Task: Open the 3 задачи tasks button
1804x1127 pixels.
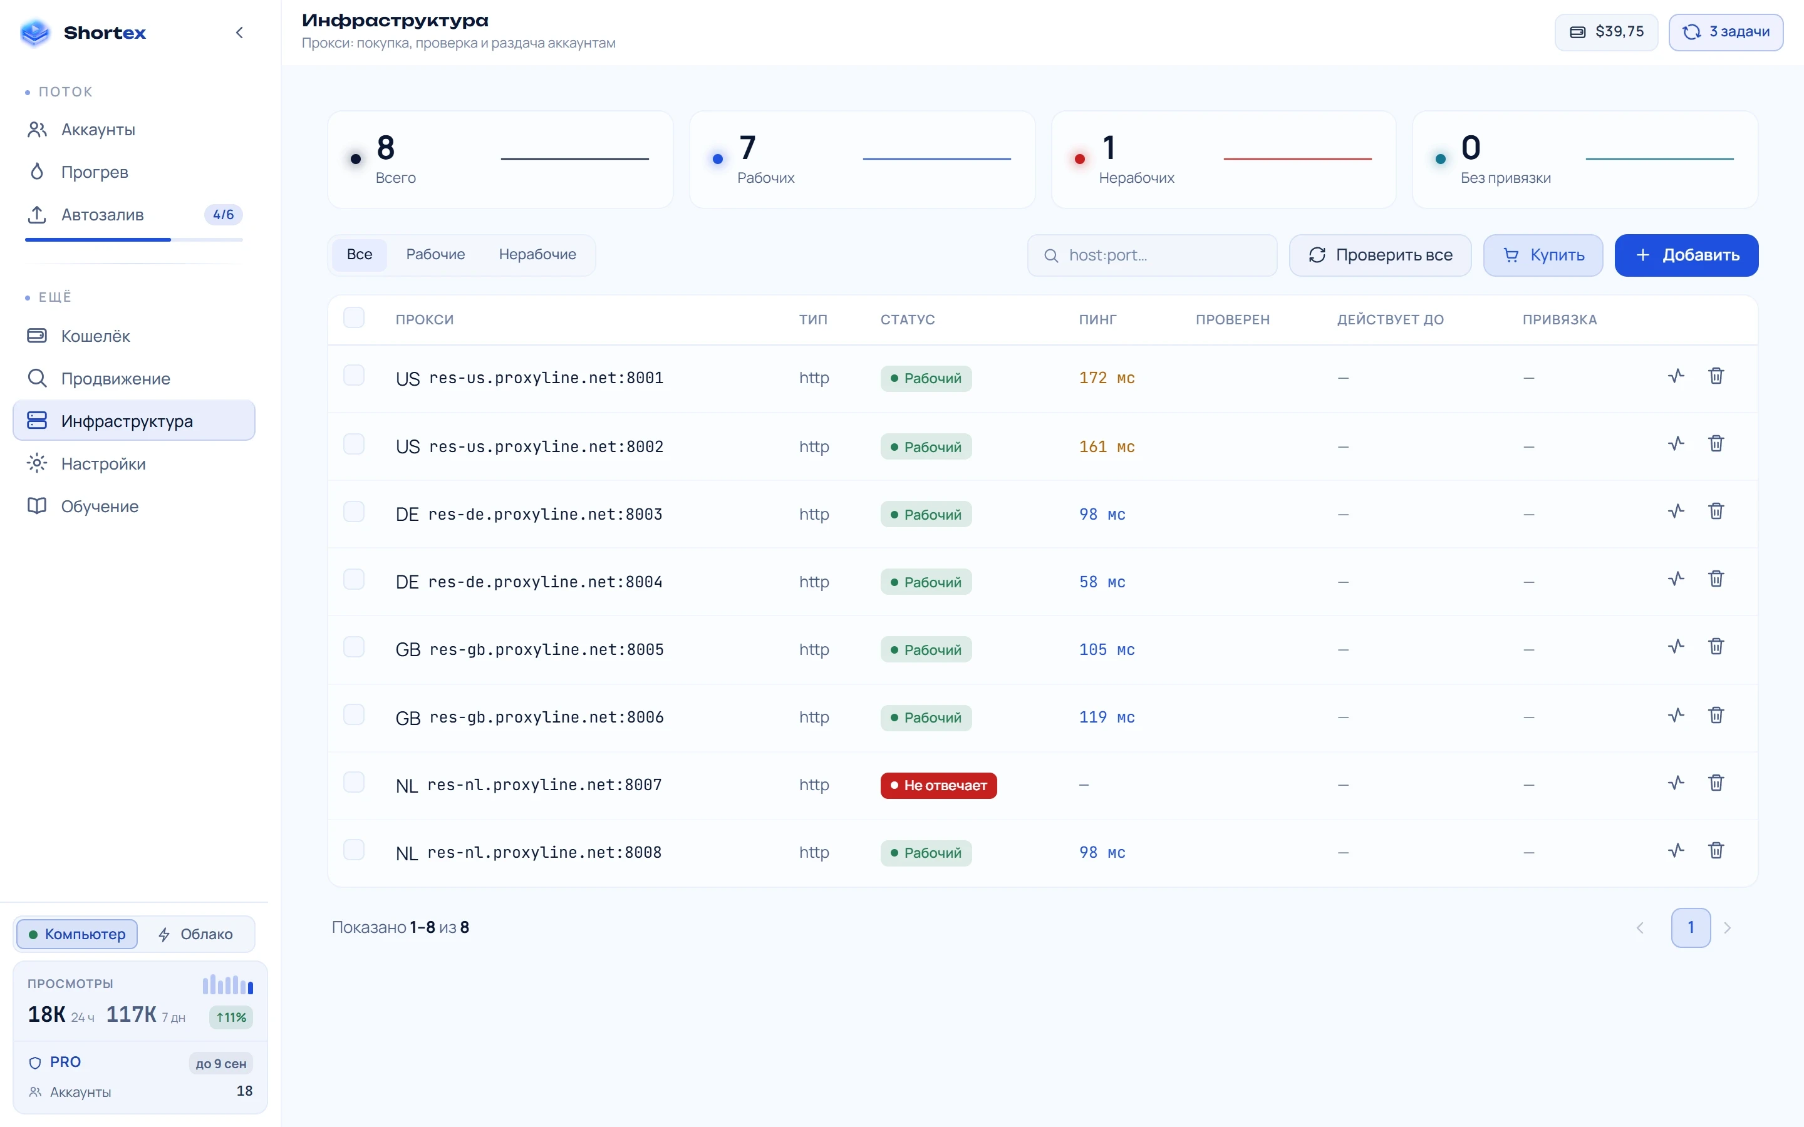Action: pyautogui.click(x=1726, y=32)
